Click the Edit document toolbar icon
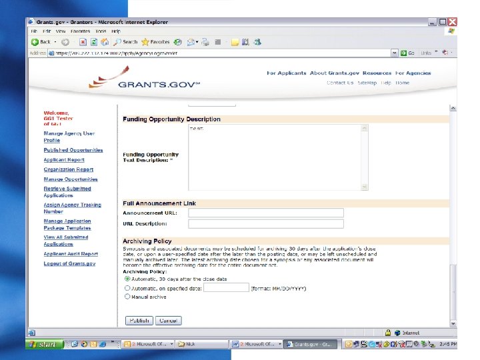This screenshot has height=360, width=480. pyautogui.click(x=218, y=42)
